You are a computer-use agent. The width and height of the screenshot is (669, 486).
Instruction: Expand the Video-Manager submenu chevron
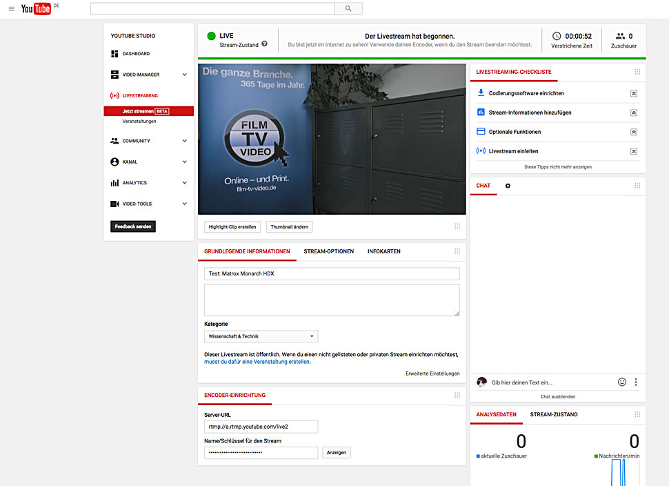[x=185, y=75]
